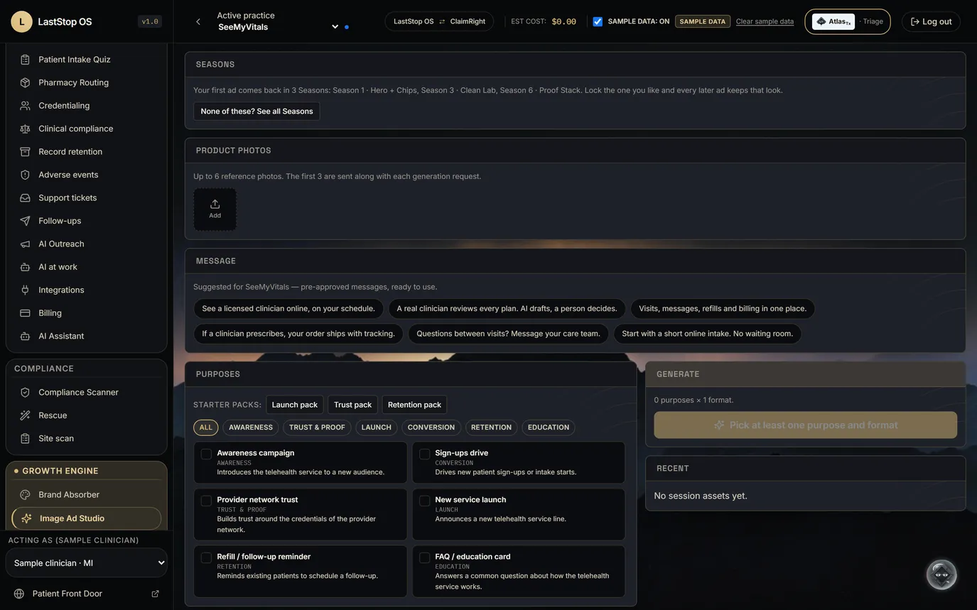The height and width of the screenshot is (610, 977).
Task: Filter purposes by Education tab
Action: coord(549,427)
